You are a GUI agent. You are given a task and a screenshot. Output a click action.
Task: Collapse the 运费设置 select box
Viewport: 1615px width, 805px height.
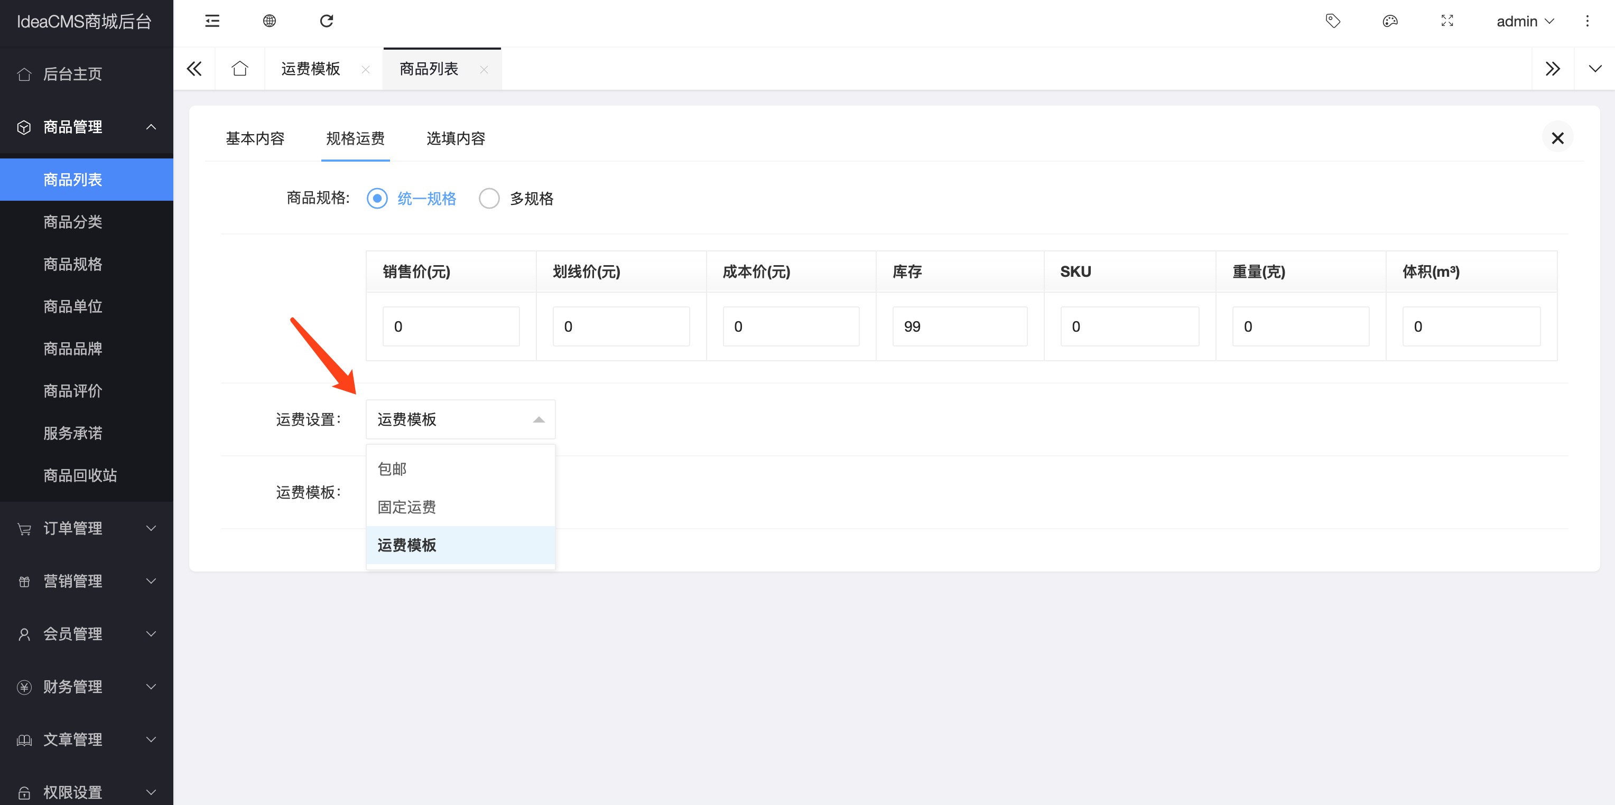click(460, 419)
